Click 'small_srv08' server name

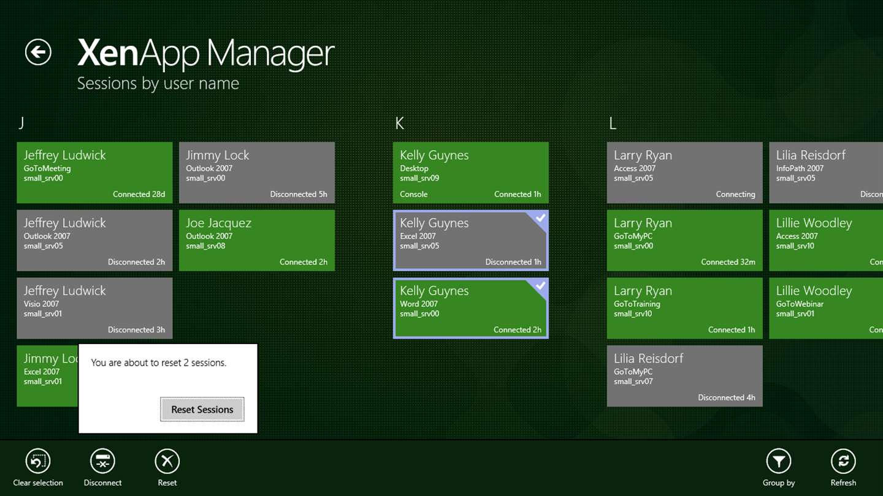(205, 246)
